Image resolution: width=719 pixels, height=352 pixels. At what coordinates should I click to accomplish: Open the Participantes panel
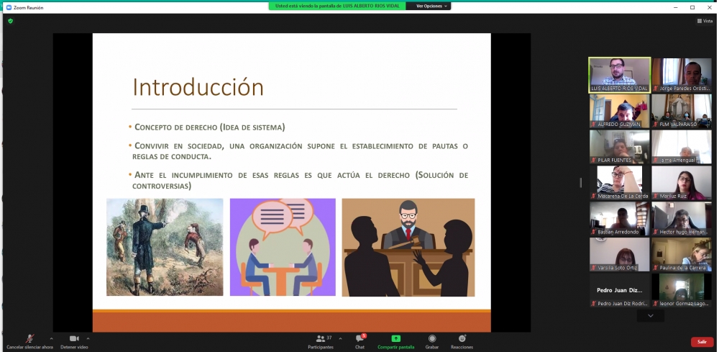point(320,339)
